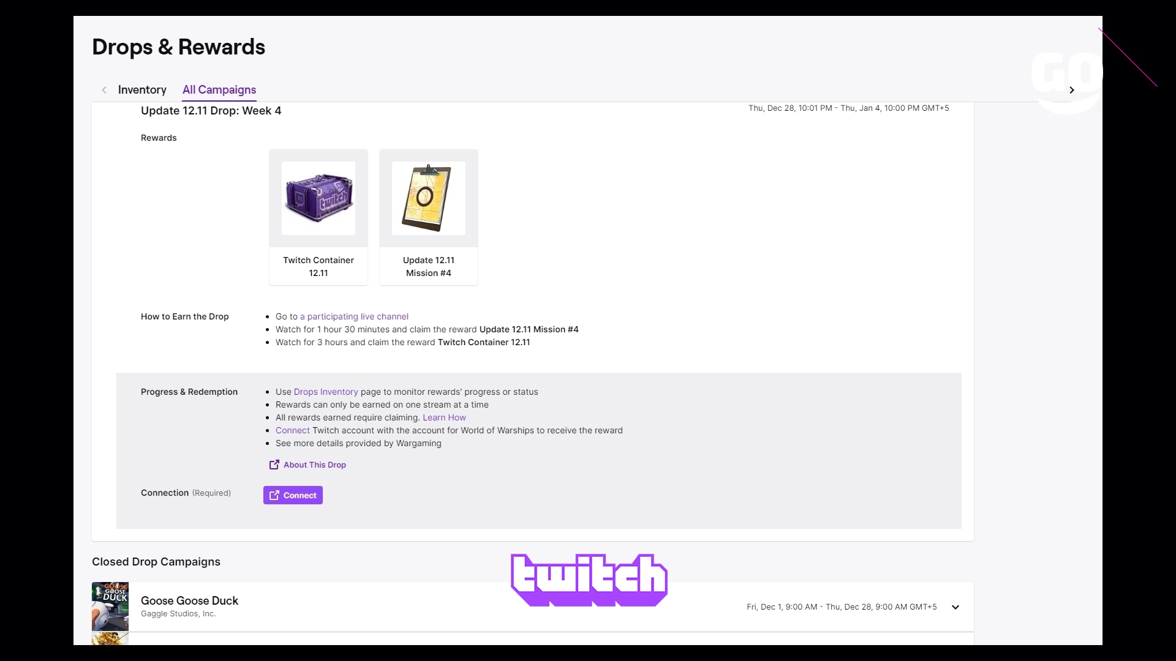Screen dimensions: 1176x661
Task: Click the Connect account requirement field
Action: (292, 495)
